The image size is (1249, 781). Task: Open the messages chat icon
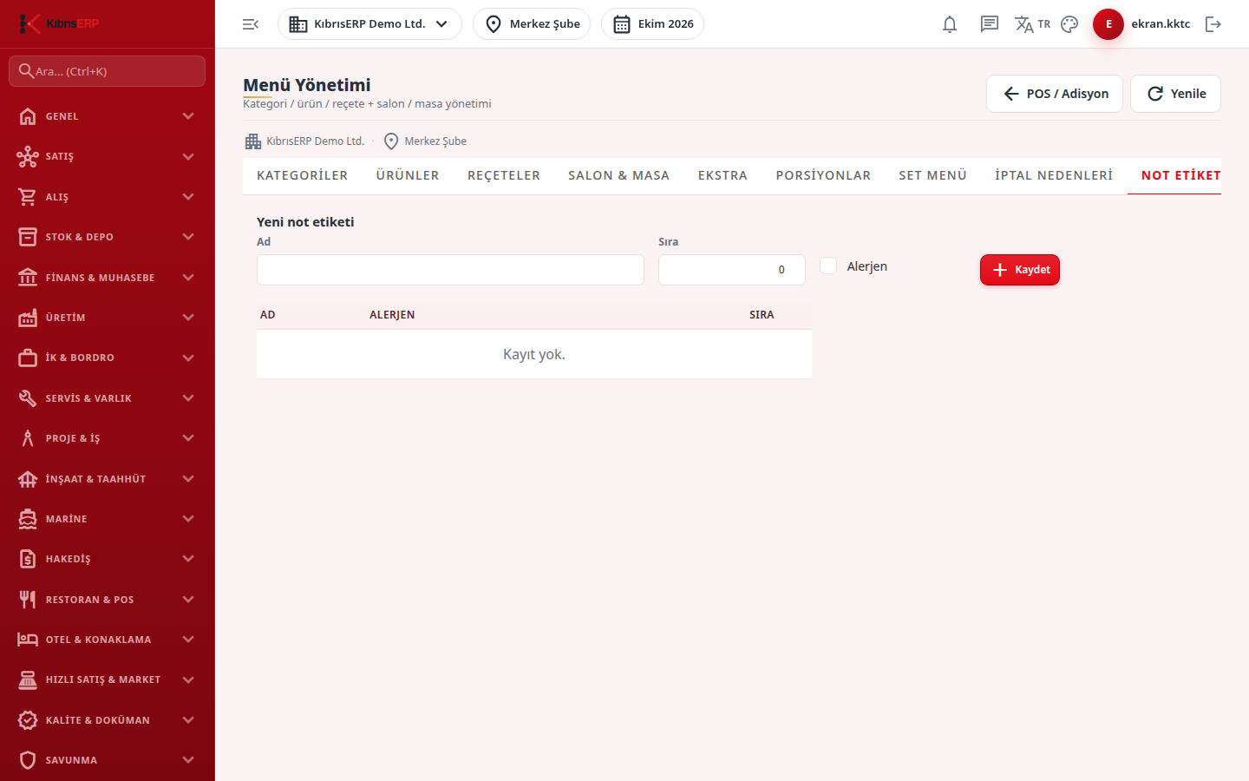(x=990, y=24)
